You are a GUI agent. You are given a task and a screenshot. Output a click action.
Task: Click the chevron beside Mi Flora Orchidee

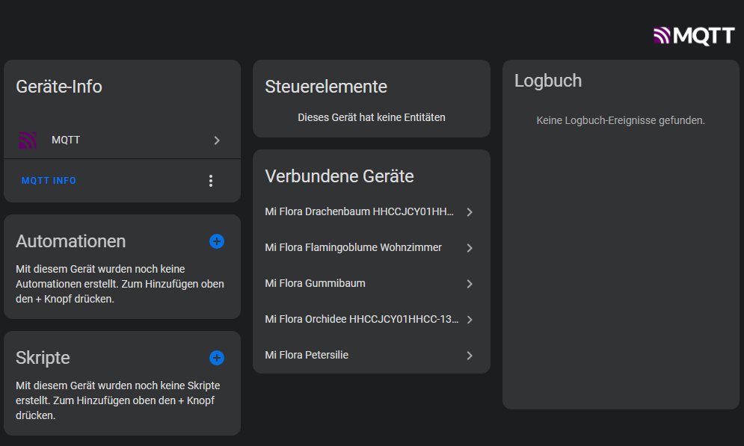(x=470, y=320)
